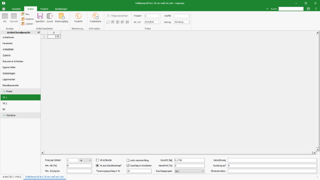The height and width of the screenshot is (180, 320).
Task: Open the unit dropdown showing m
Action: click(86, 160)
